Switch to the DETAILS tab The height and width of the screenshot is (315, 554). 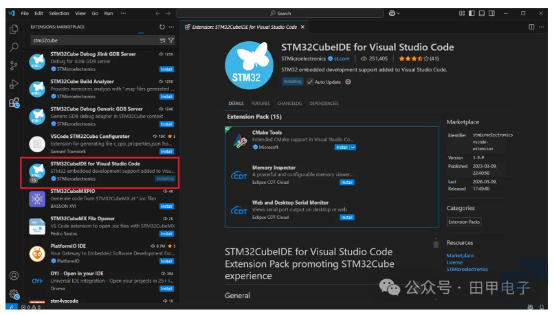pyautogui.click(x=236, y=104)
